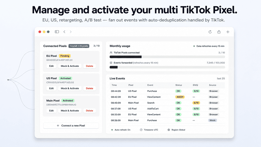This screenshot has width=261, height=147.
Task: Click the Data refreshes green status dot
Action: tap(194, 46)
